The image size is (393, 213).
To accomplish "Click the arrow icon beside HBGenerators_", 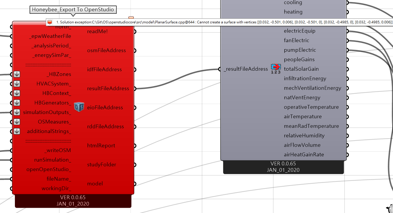I will coord(17,103).
